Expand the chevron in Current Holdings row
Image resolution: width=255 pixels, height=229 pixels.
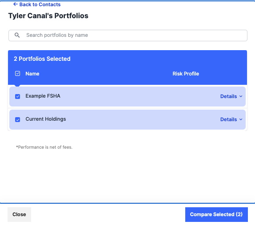(241, 119)
